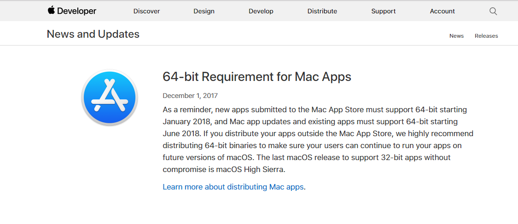The height and width of the screenshot is (224, 518).
Task: Go to the Design section
Action: (204, 11)
